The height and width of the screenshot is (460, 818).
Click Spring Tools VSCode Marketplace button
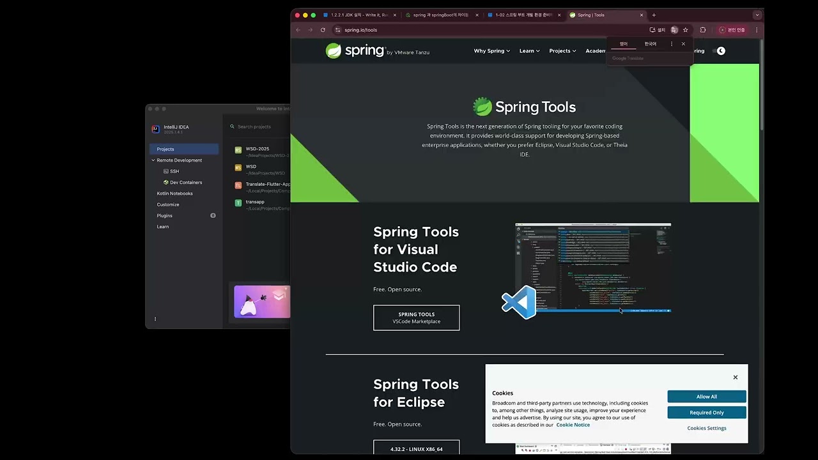416,318
